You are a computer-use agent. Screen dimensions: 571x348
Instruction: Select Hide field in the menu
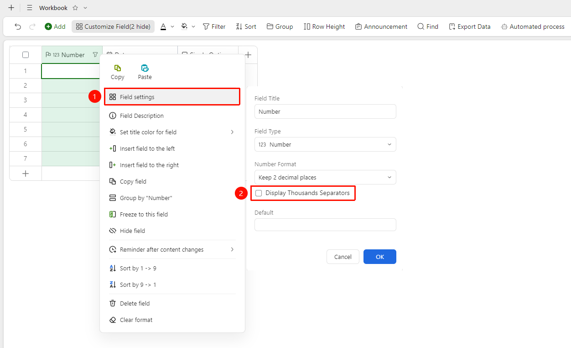[x=172, y=231]
